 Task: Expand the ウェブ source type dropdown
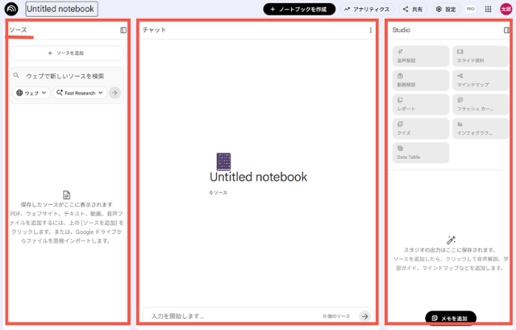(31, 93)
